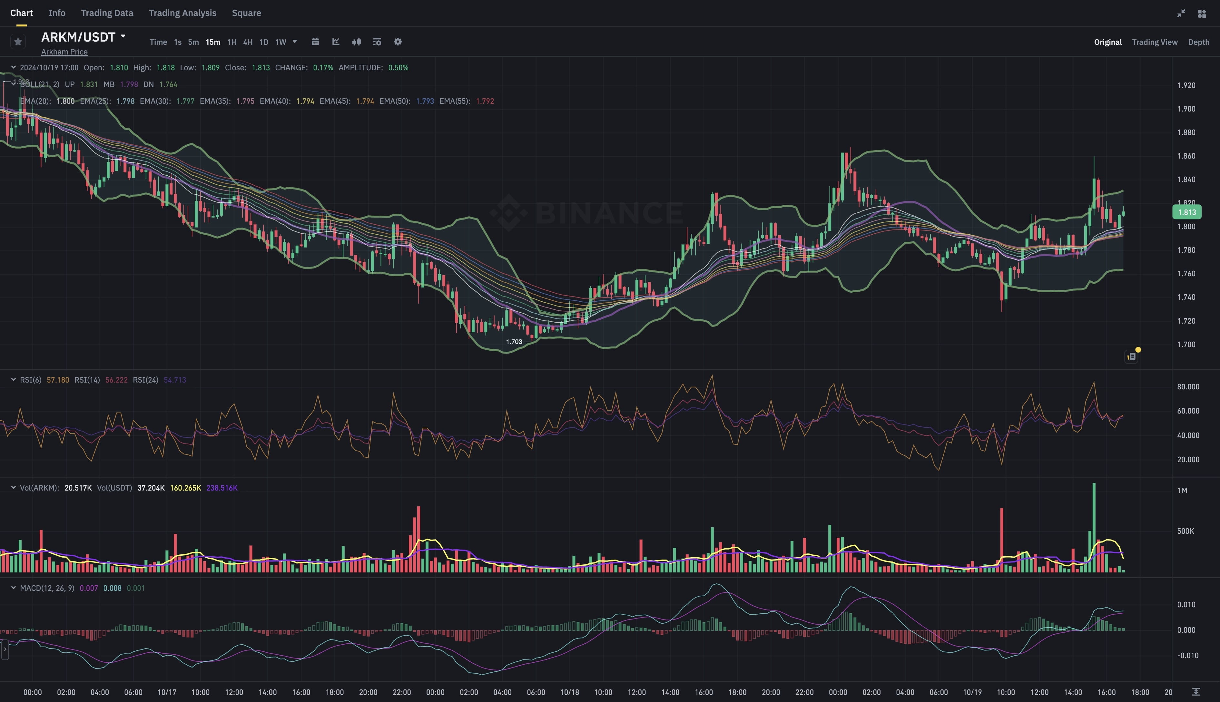Open chart settings gear icon
This screenshot has height=702, width=1220.
click(x=398, y=42)
